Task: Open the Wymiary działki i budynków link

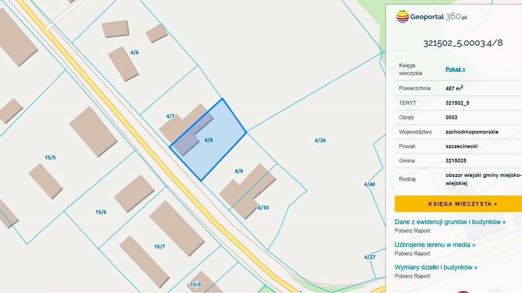Action: coord(436,267)
